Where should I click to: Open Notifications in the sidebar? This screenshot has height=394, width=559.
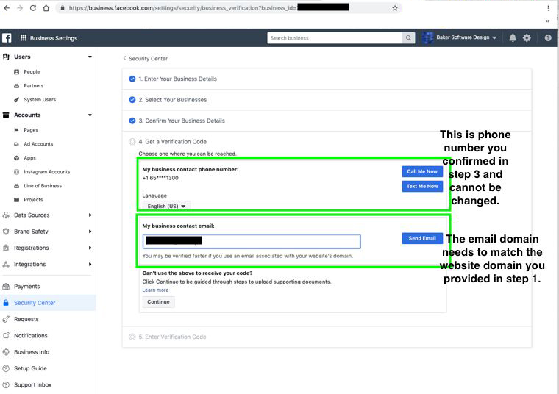pyautogui.click(x=31, y=336)
